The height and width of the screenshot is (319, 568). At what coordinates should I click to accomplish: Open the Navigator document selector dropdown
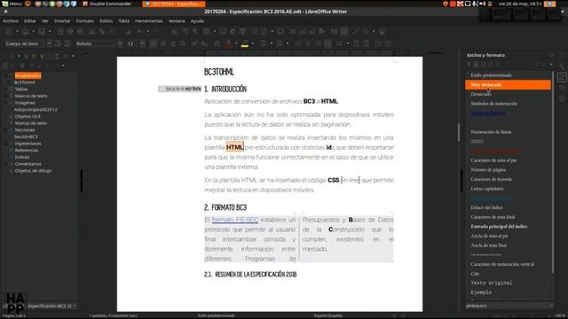click(x=41, y=306)
